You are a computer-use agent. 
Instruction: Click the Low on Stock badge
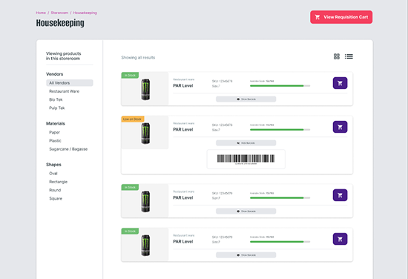pos(133,119)
